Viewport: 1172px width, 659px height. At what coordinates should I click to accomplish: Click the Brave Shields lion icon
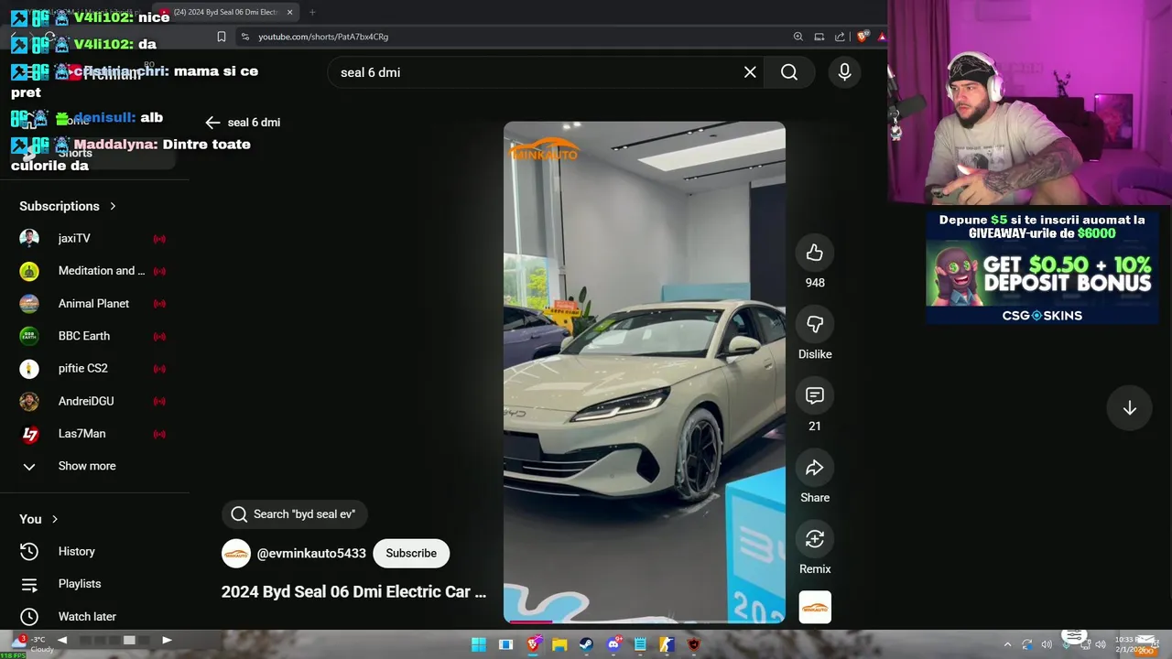(x=863, y=37)
